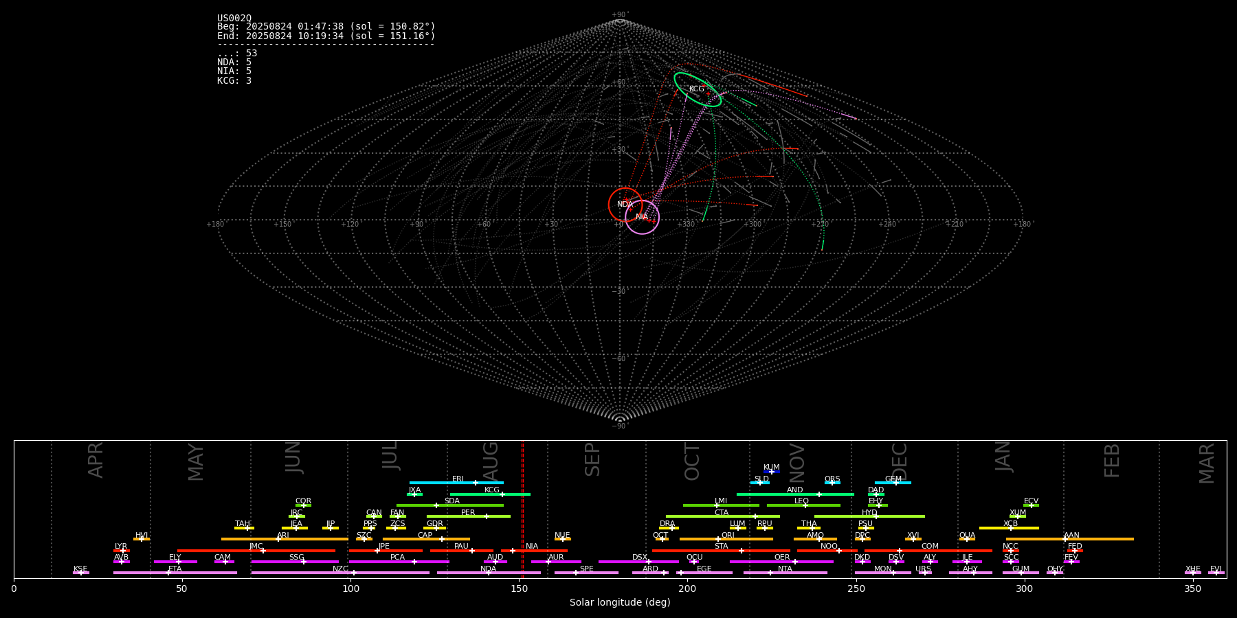Click the red NDA radiant circle on sky map
Image resolution: width=1237 pixels, height=618 pixels.
[625, 205]
